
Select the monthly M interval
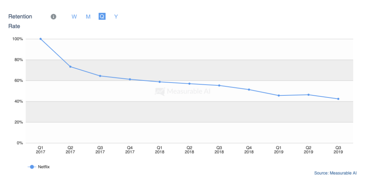click(88, 17)
